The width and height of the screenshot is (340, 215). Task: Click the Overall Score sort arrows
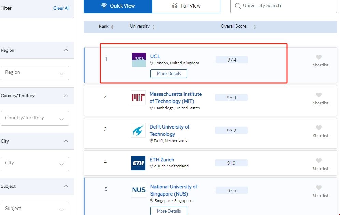tap(255, 26)
